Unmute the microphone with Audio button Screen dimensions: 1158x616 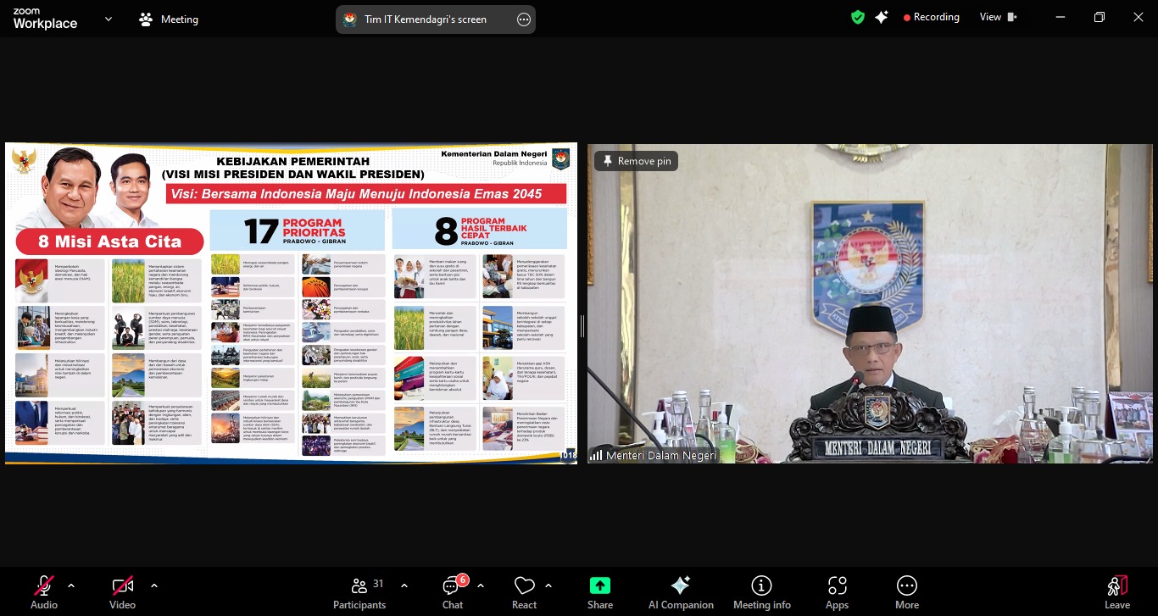pyautogui.click(x=44, y=592)
